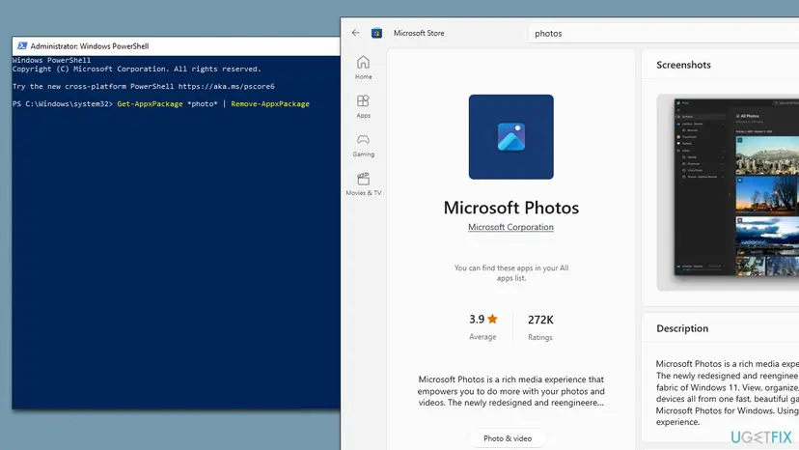Select the Administrator: Windows PowerShell title bar
This screenshot has width=799, height=450.
[177, 46]
